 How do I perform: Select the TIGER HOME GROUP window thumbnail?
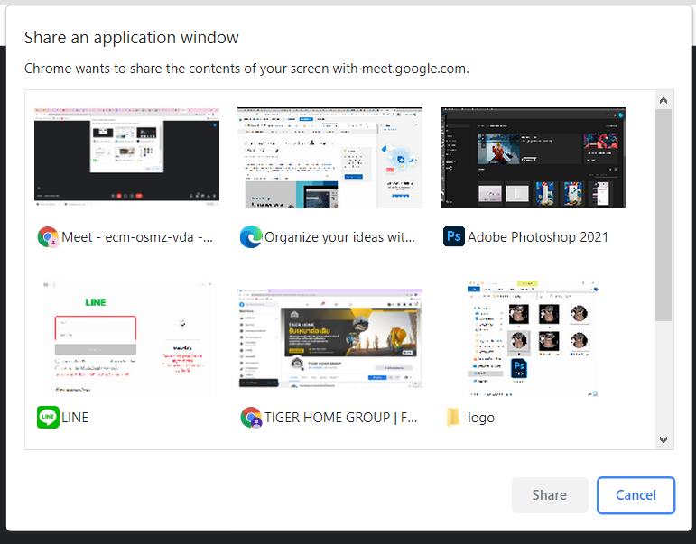click(329, 337)
